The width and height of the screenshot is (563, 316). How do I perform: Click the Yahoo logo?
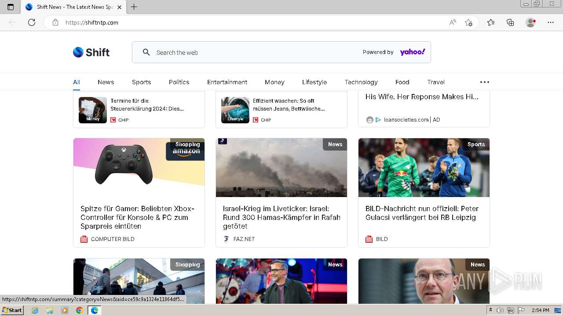pyautogui.click(x=413, y=52)
